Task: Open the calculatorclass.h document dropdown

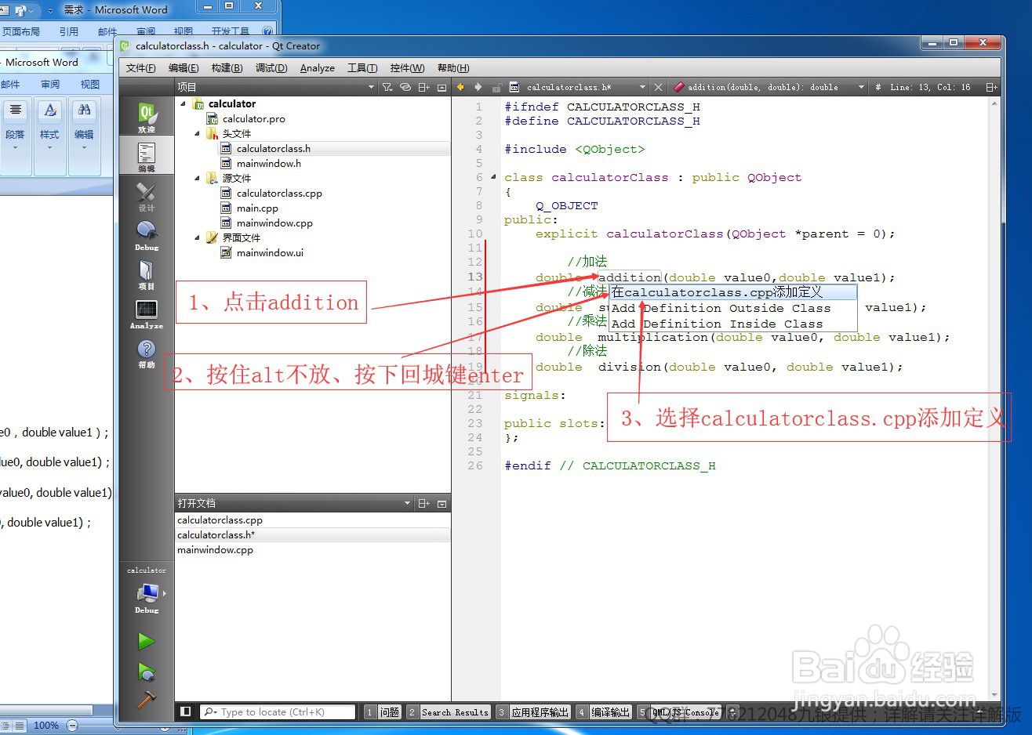Action: (x=643, y=87)
